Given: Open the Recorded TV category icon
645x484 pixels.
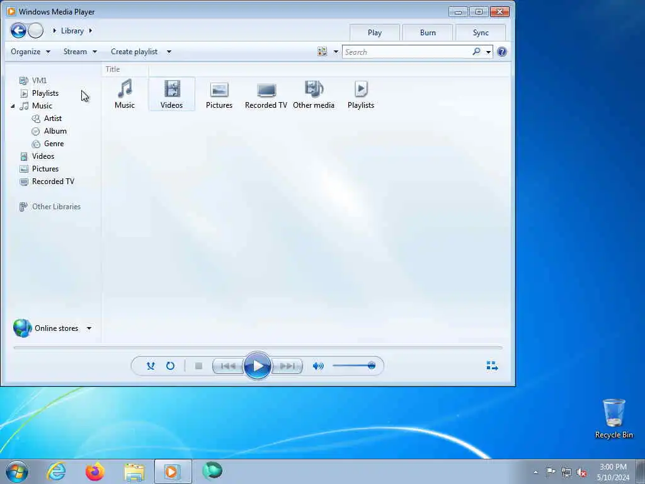Looking at the screenshot, I should tap(266, 95).
